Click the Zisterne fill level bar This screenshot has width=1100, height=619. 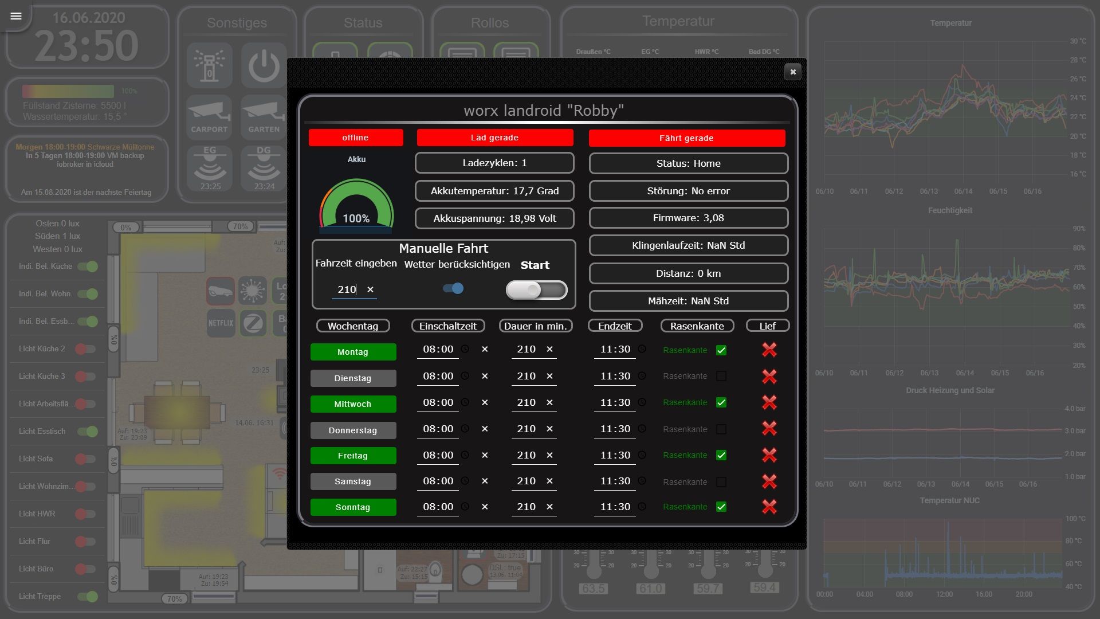click(68, 91)
